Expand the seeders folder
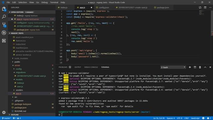Image resolution: width=213 pixels, height=120 pixels. [x=19, y=90]
